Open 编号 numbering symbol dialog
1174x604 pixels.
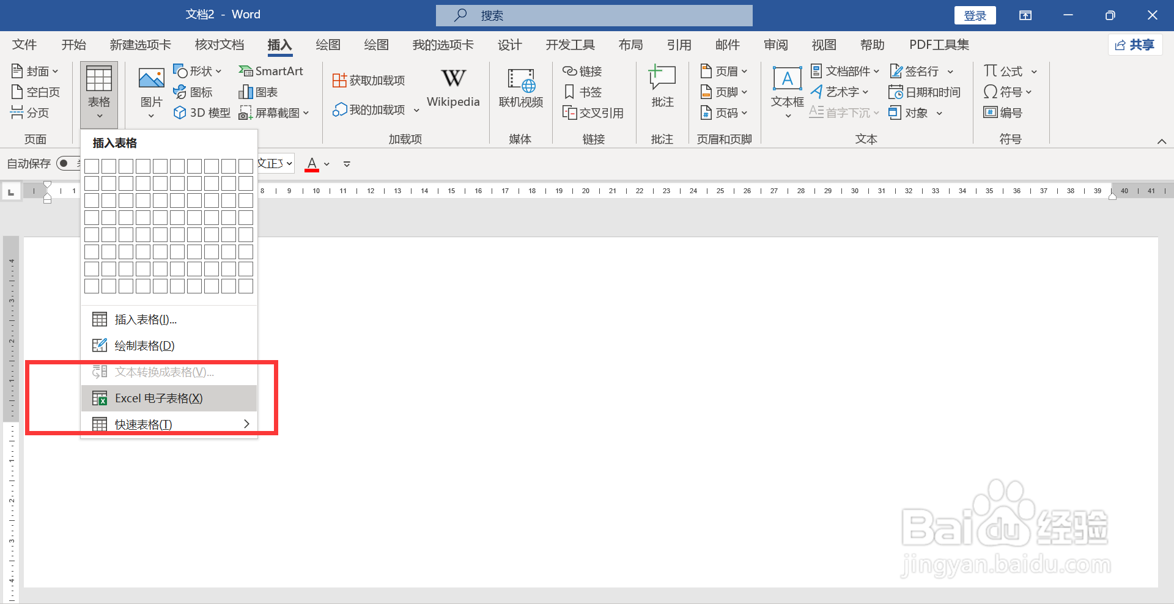point(1003,113)
